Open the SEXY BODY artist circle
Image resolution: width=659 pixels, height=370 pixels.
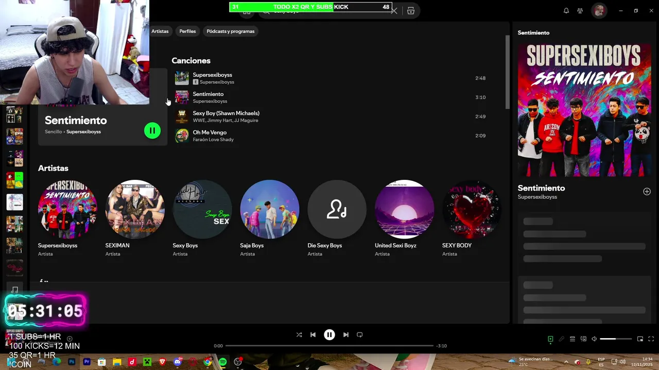coord(472,209)
